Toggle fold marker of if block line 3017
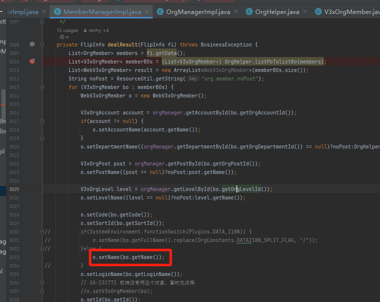This screenshot has height=302, width=380. coord(42,121)
